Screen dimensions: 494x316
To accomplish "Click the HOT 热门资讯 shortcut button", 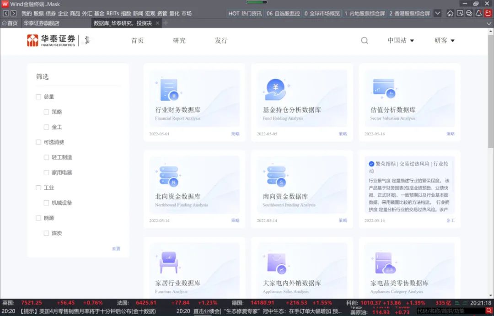I will coord(245,13).
